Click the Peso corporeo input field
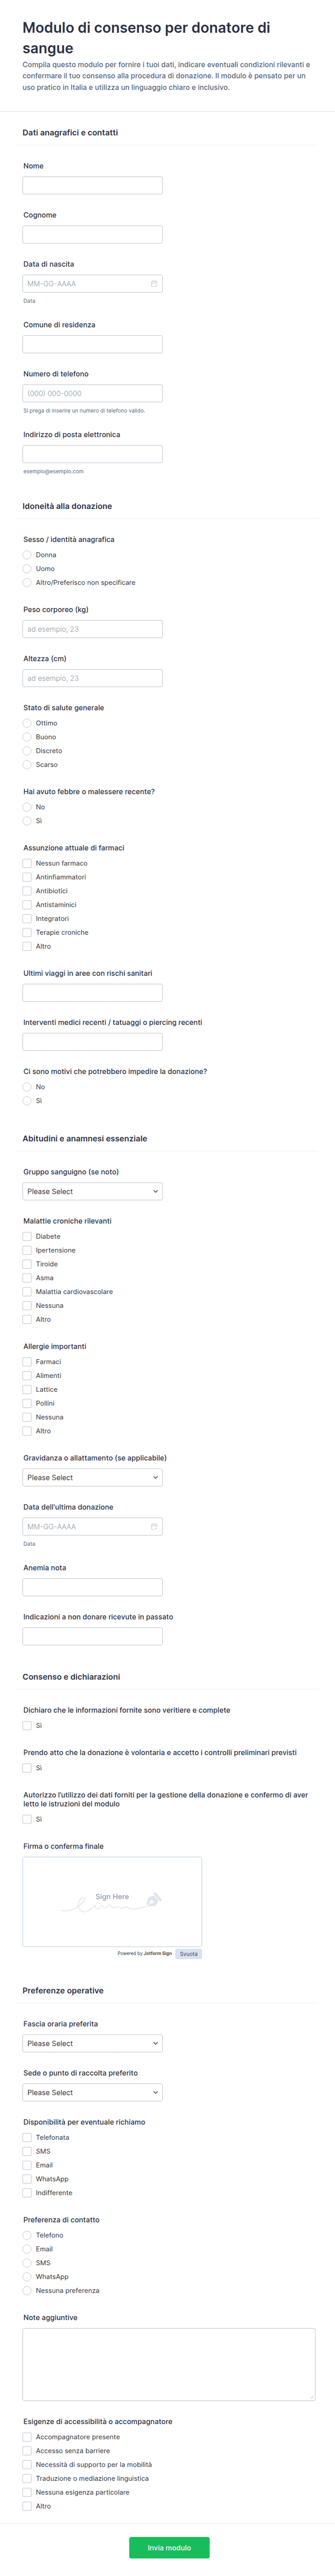Screen dimensions: 335x2576 tap(92, 630)
